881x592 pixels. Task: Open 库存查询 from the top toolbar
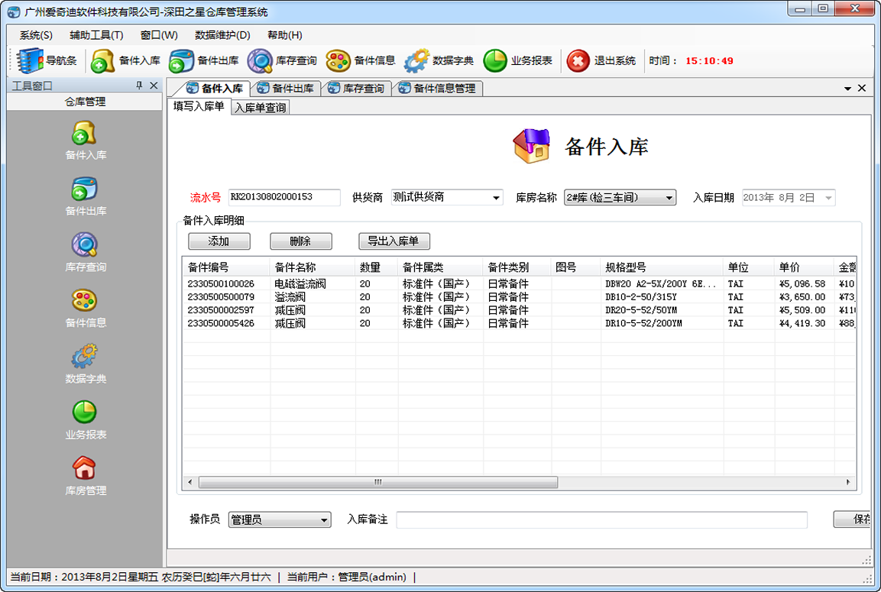coord(260,61)
